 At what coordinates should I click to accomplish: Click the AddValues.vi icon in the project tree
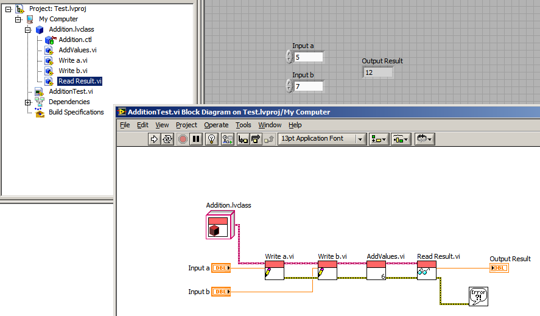coord(49,51)
